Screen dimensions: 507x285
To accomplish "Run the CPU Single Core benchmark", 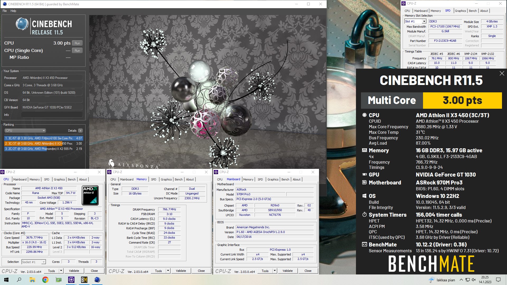I will [77, 51].
